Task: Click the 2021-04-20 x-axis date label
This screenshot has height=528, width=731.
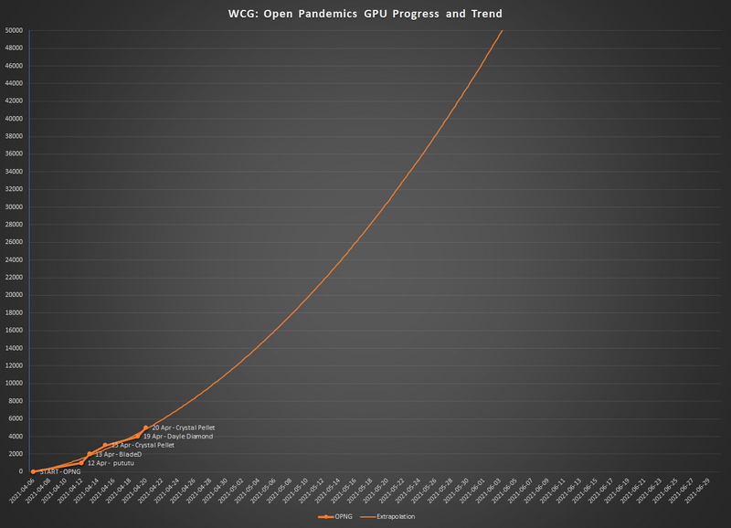Action: [135, 491]
